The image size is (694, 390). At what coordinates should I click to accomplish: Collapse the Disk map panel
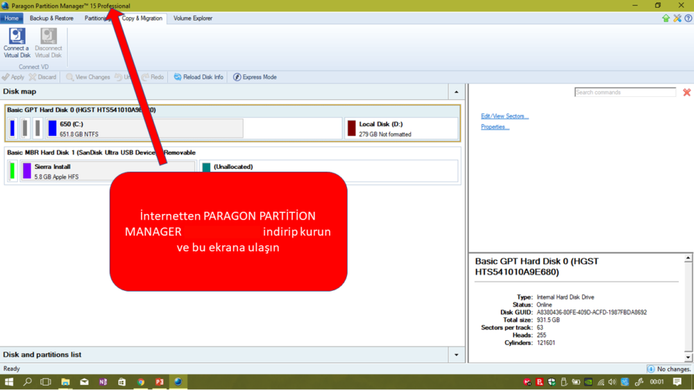(x=457, y=92)
